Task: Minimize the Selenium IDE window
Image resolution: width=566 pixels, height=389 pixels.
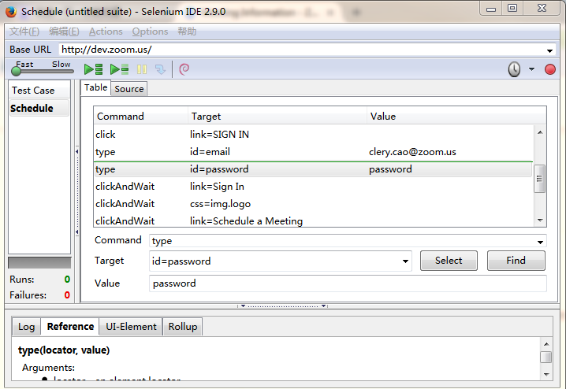Action: click(x=491, y=8)
